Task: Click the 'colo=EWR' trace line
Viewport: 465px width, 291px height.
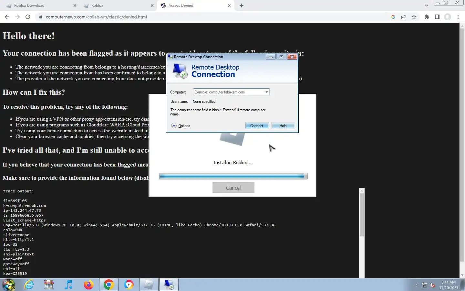Action: pyautogui.click(x=13, y=230)
